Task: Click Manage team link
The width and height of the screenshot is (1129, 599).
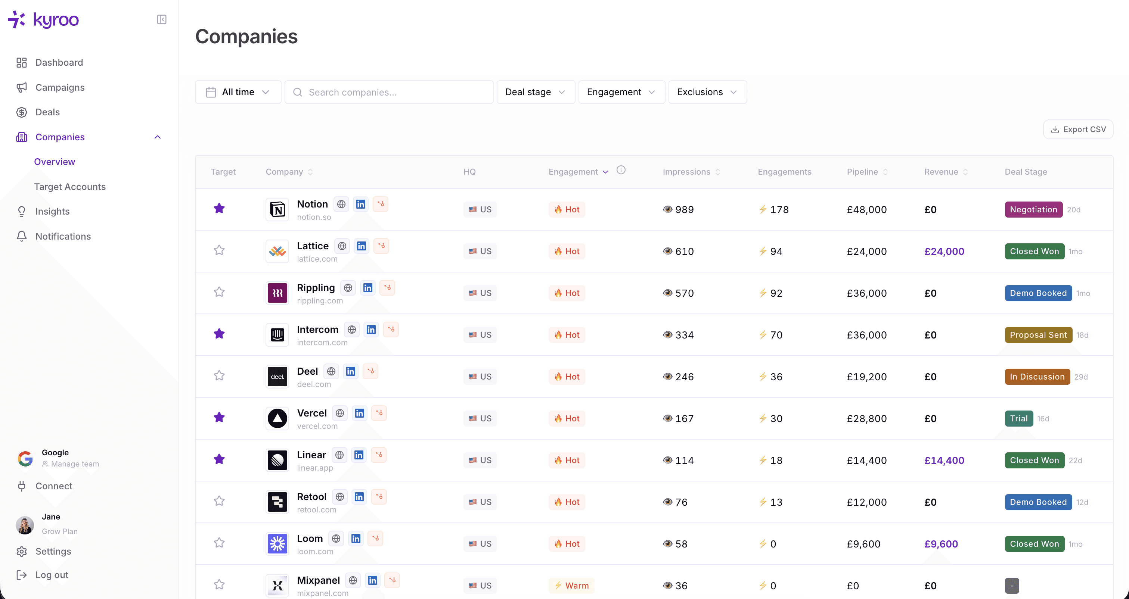Action: click(x=74, y=464)
